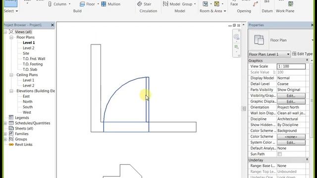Image resolution: width=317 pixels, height=178 pixels.
Task: Open the Floor Plan type selector dropdown
Action: point(313,40)
